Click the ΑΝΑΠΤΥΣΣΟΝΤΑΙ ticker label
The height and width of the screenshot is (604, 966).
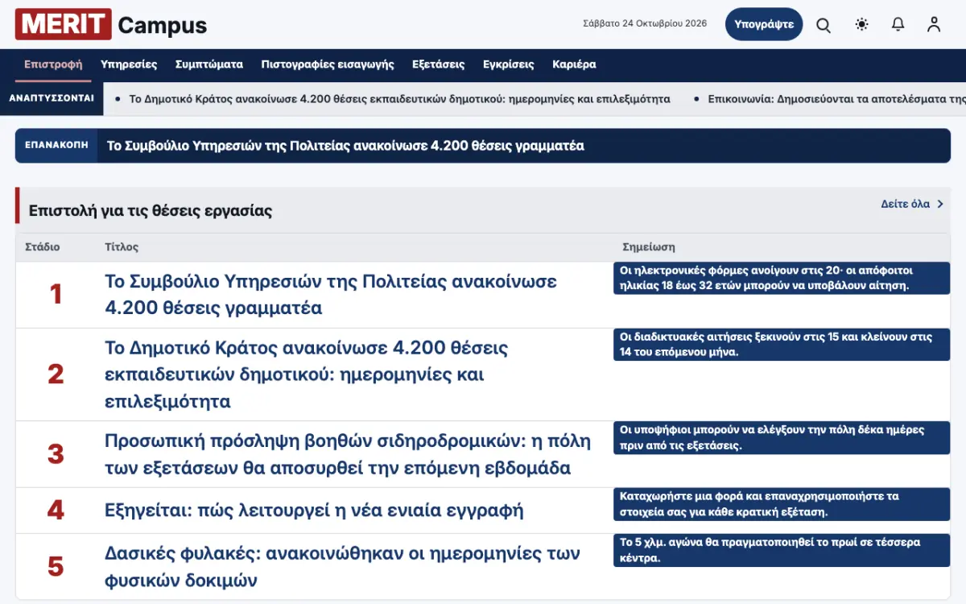(52, 98)
